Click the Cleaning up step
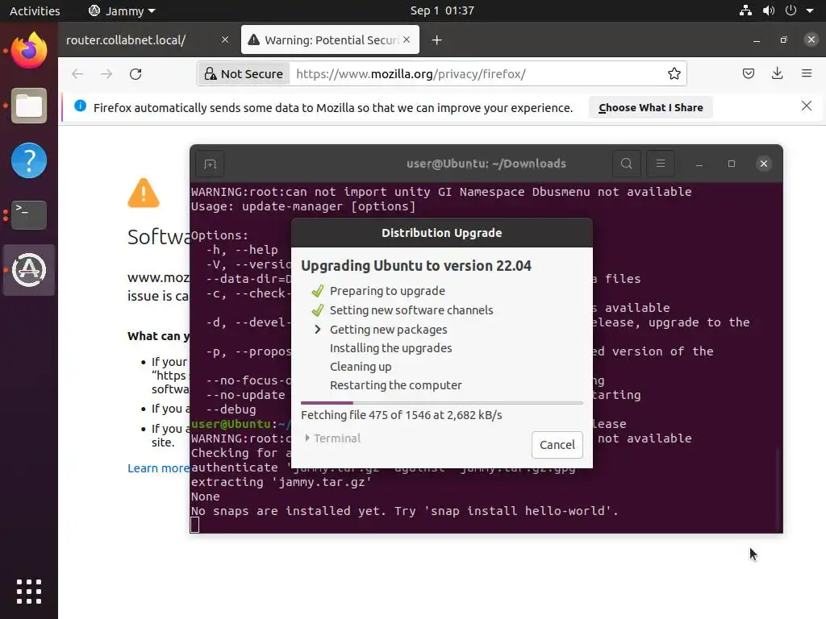 point(361,367)
